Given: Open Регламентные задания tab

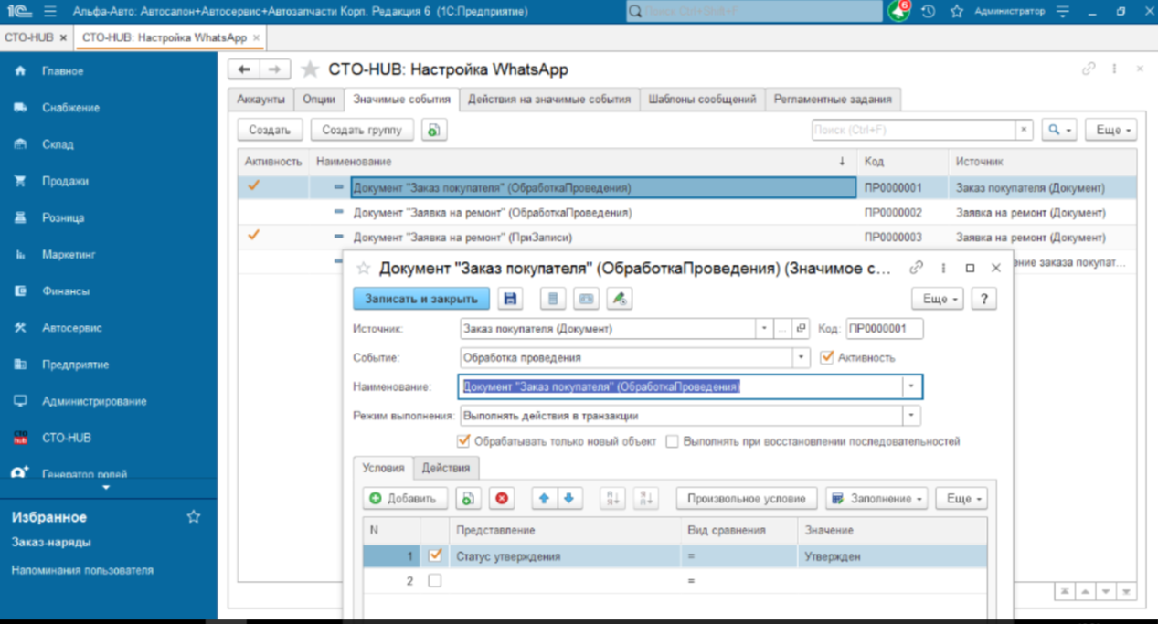Looking at the screenshot, I should pos(834,100).
